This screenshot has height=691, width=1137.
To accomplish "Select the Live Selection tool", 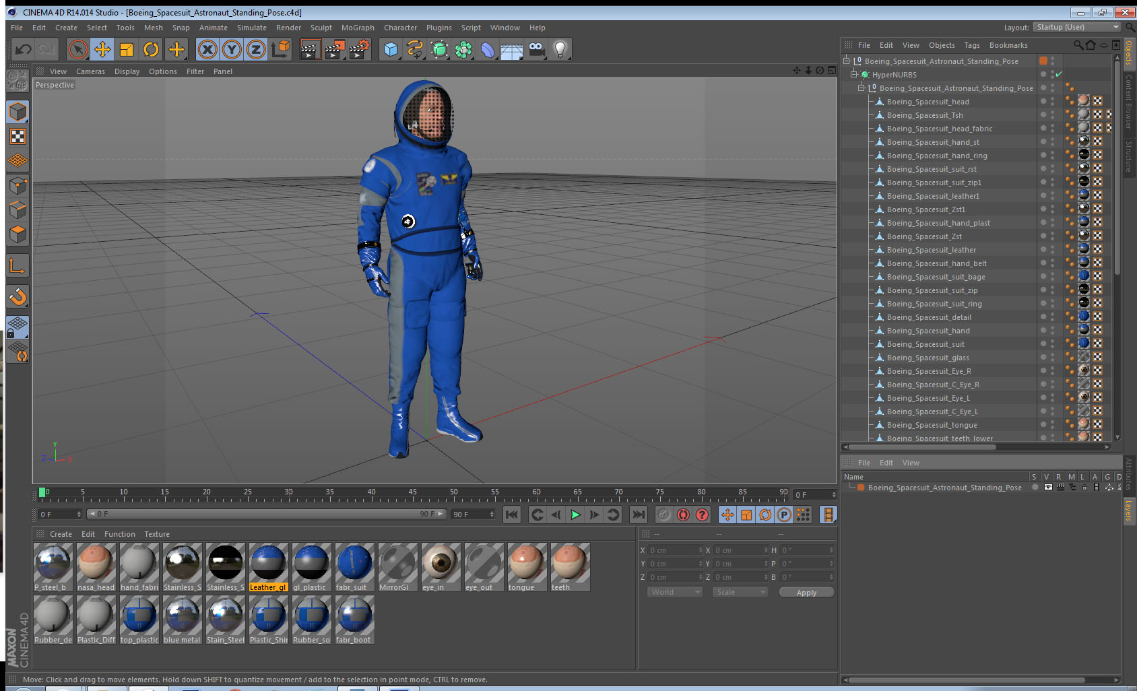I will (78, 49).
